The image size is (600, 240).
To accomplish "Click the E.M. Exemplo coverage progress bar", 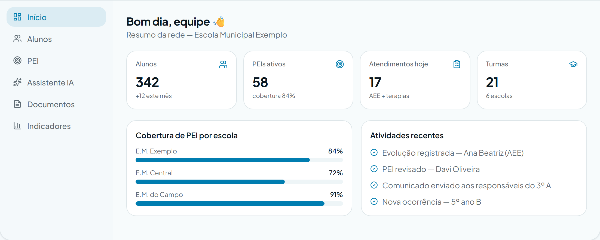I will click(x=239, y=160).
